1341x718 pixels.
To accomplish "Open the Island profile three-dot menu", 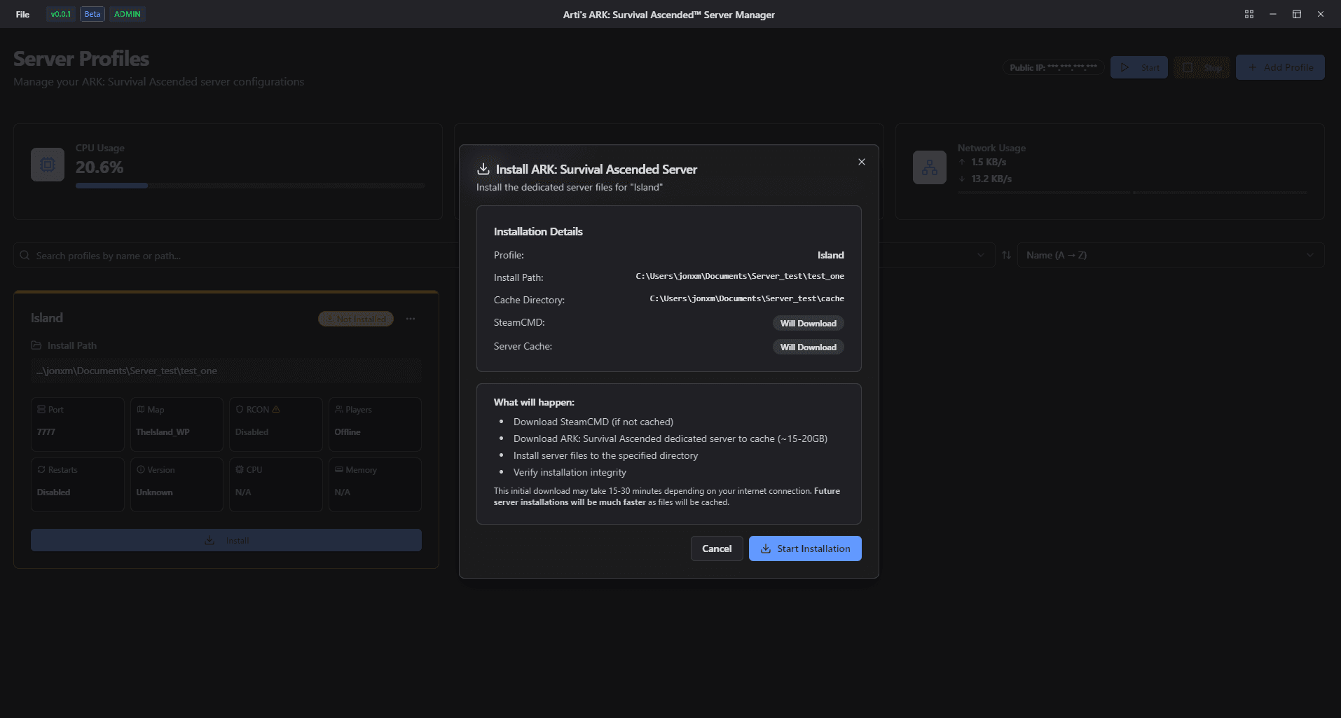I will pos(411,319).
